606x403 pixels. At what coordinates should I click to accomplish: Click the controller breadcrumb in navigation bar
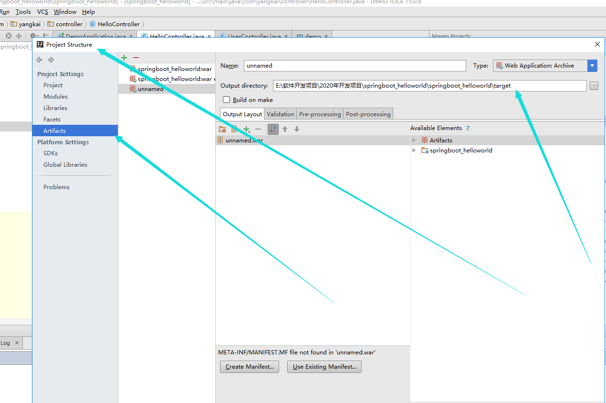click(x=65, y=24)
